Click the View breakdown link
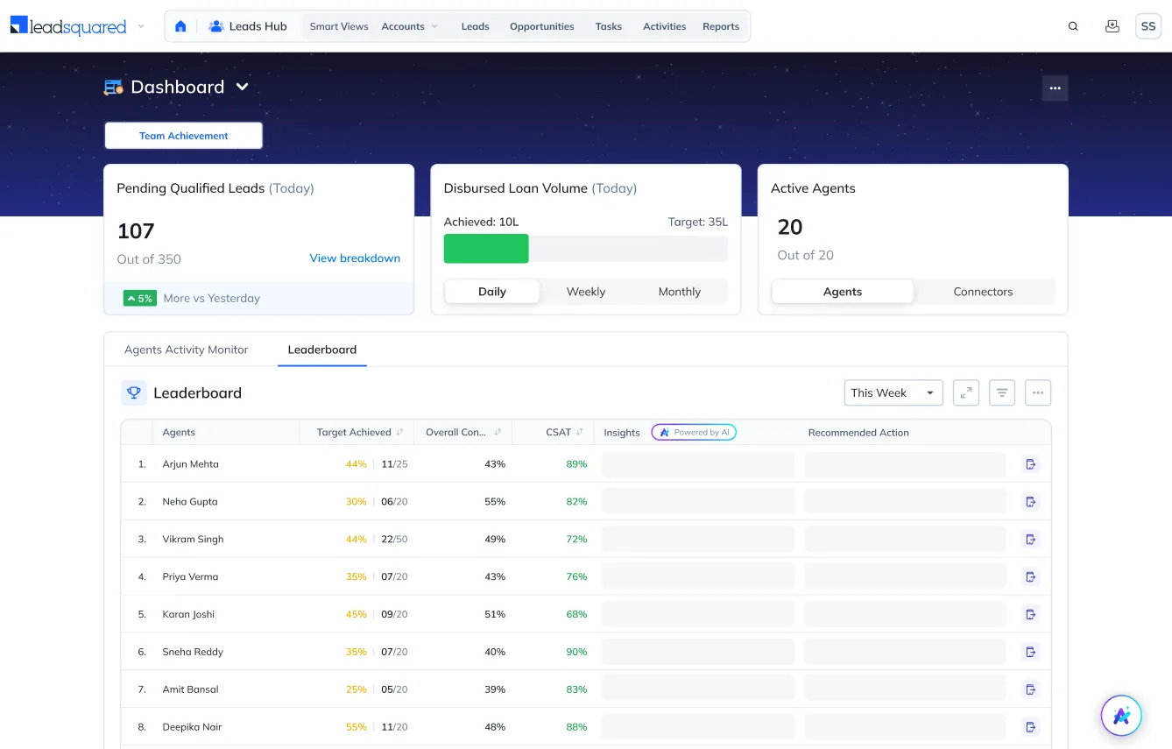This screenshot has height=749, width=1172. pos(355,258)
